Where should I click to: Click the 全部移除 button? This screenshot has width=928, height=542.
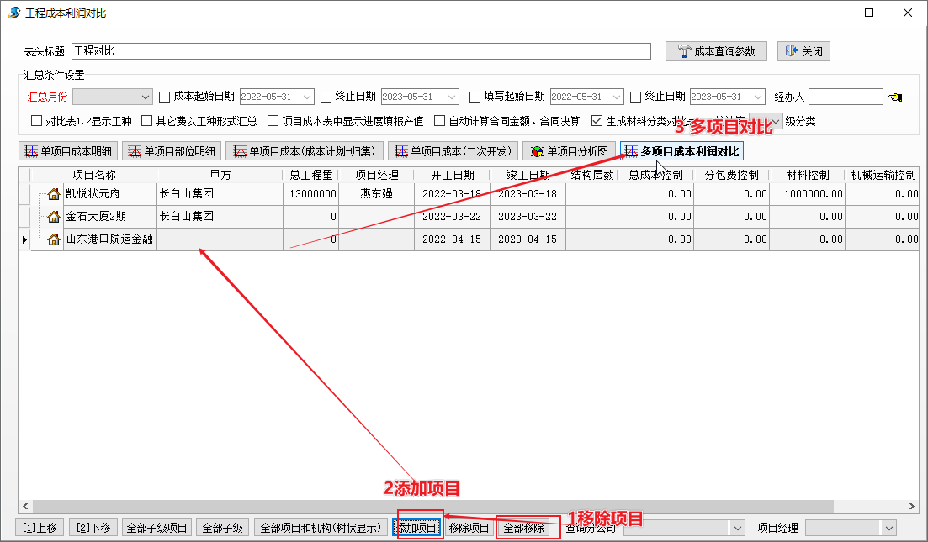point(523,528)
